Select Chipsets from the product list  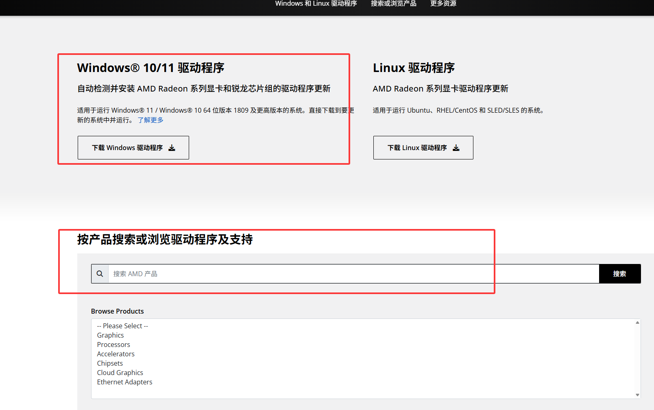click(x=110, y=363)
